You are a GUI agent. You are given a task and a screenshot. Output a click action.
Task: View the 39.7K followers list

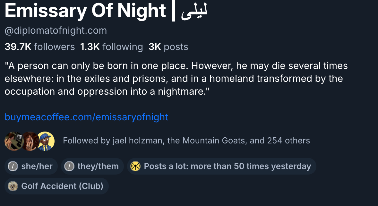(x=40, y=47)
